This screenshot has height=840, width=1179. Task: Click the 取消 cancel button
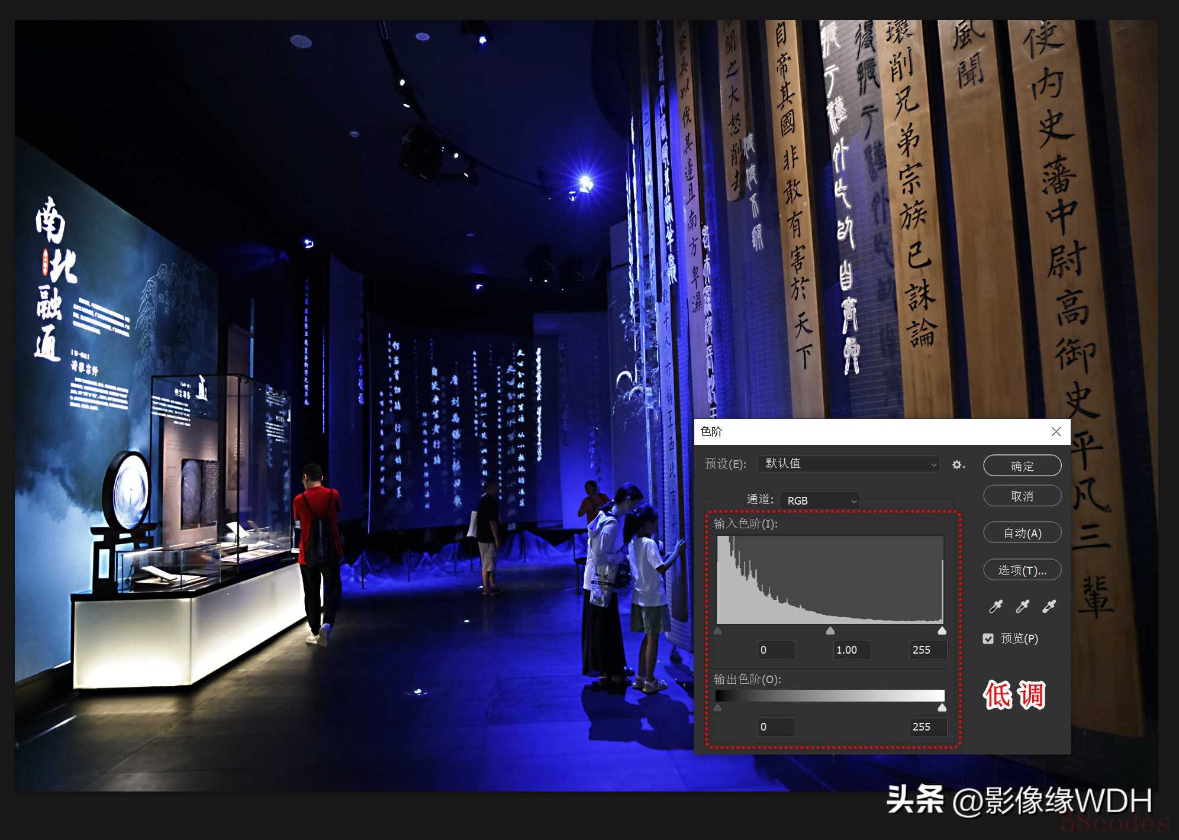pos(1022,496)
